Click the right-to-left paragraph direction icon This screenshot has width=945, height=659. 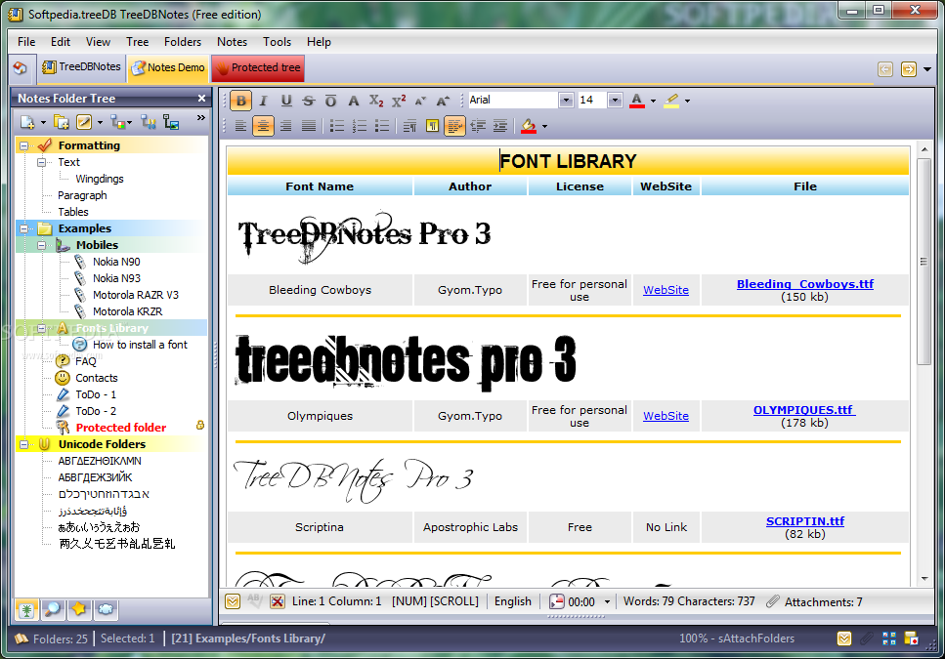tap(409, 126)
